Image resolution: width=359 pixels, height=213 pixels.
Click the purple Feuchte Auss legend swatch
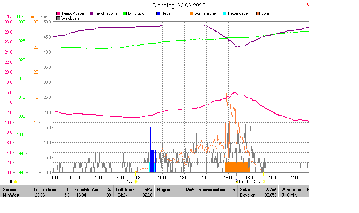[x=92, y=13]
